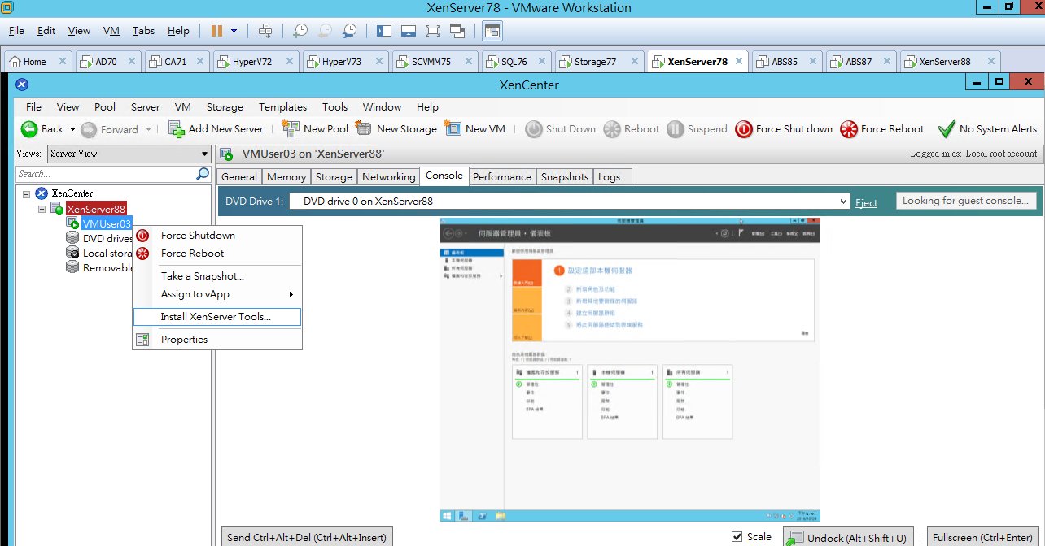Click the Reboot toolbar button

click(x=632, y=129)
